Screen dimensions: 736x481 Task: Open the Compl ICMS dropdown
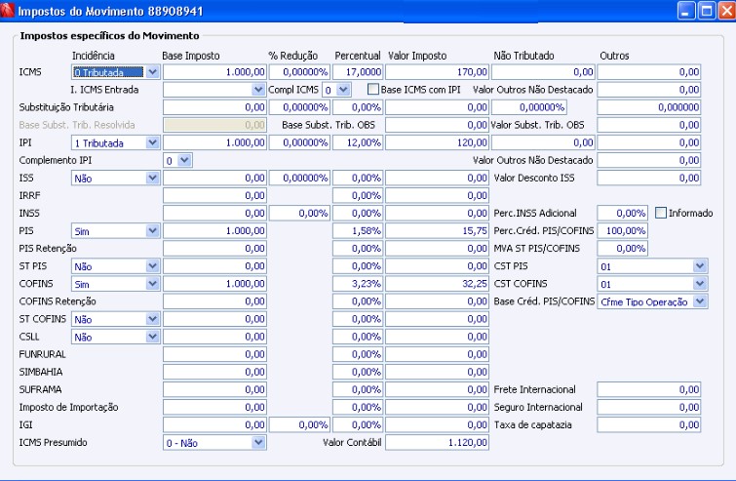click(343, 89)
